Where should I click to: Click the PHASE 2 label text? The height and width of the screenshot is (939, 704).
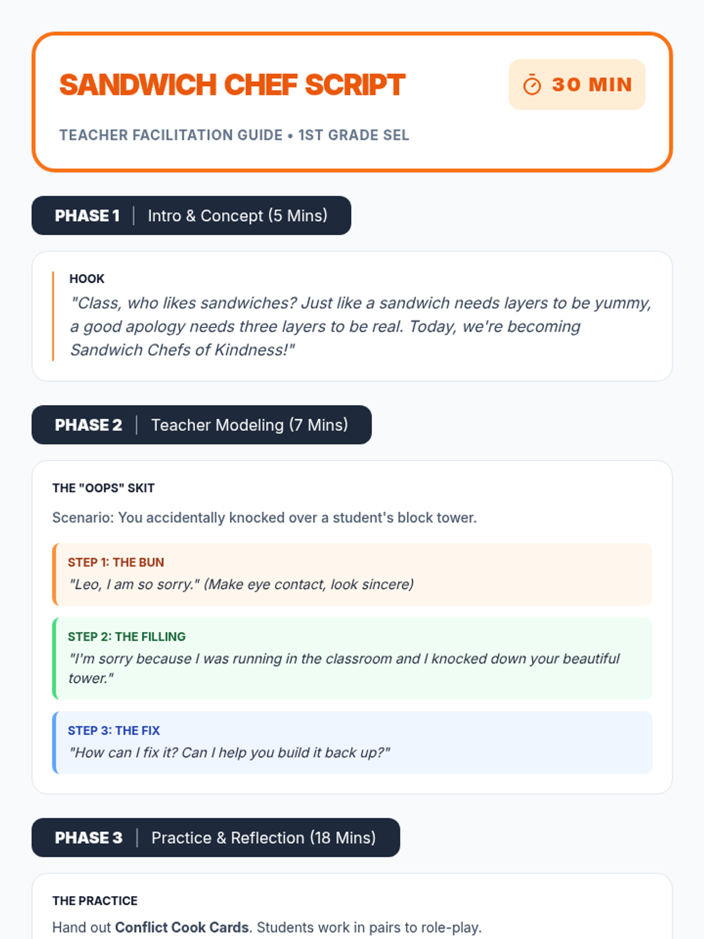tap(89, 425)
